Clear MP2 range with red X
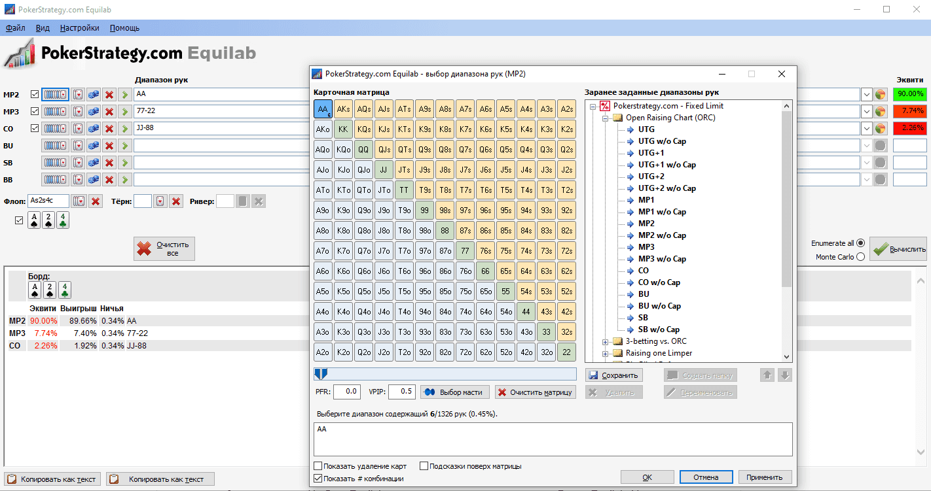Viewport: 931px width, 491px height. point(109,95)
